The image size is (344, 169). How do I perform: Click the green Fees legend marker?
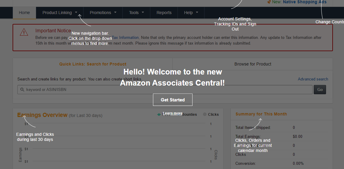click(x=159, y=115)
